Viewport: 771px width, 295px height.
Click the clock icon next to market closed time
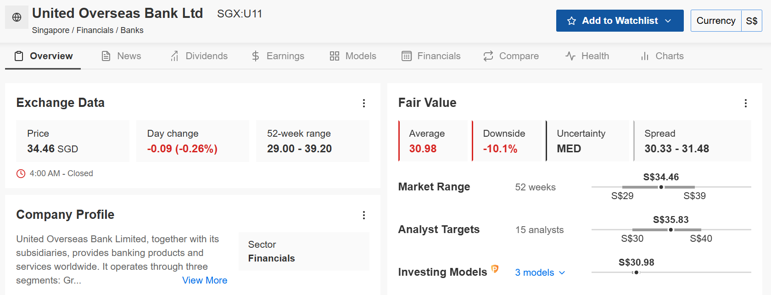21,173
